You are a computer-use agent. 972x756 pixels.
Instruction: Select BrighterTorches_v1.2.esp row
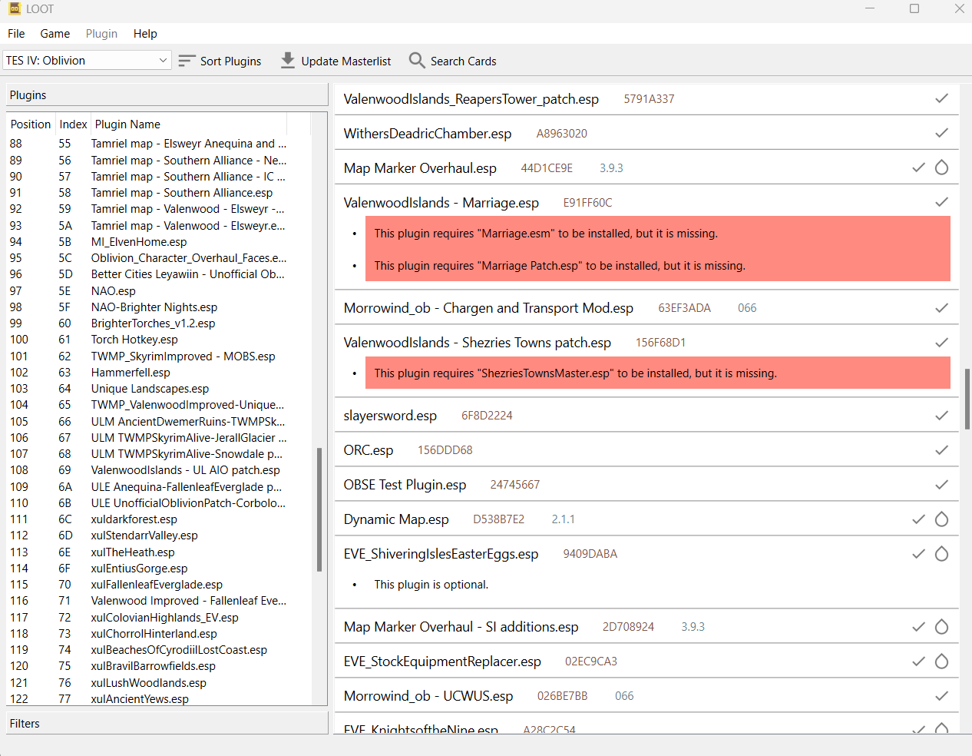160,323
